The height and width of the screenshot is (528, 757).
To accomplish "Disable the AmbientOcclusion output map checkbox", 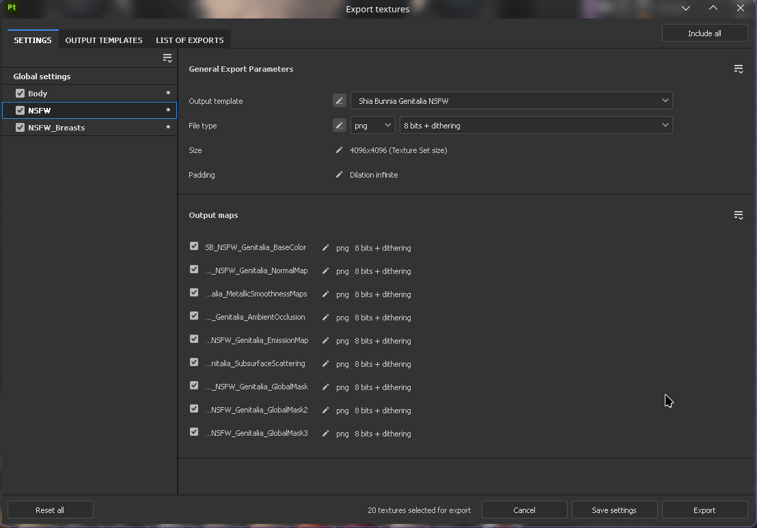I will 194,316.
